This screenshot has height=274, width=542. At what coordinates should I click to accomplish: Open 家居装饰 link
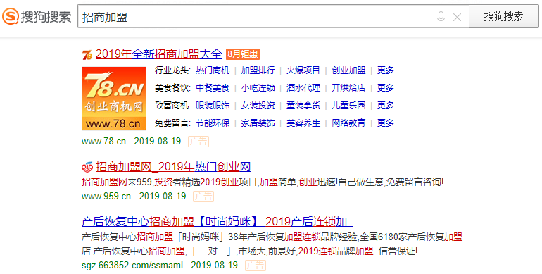[x=258, y=123]
